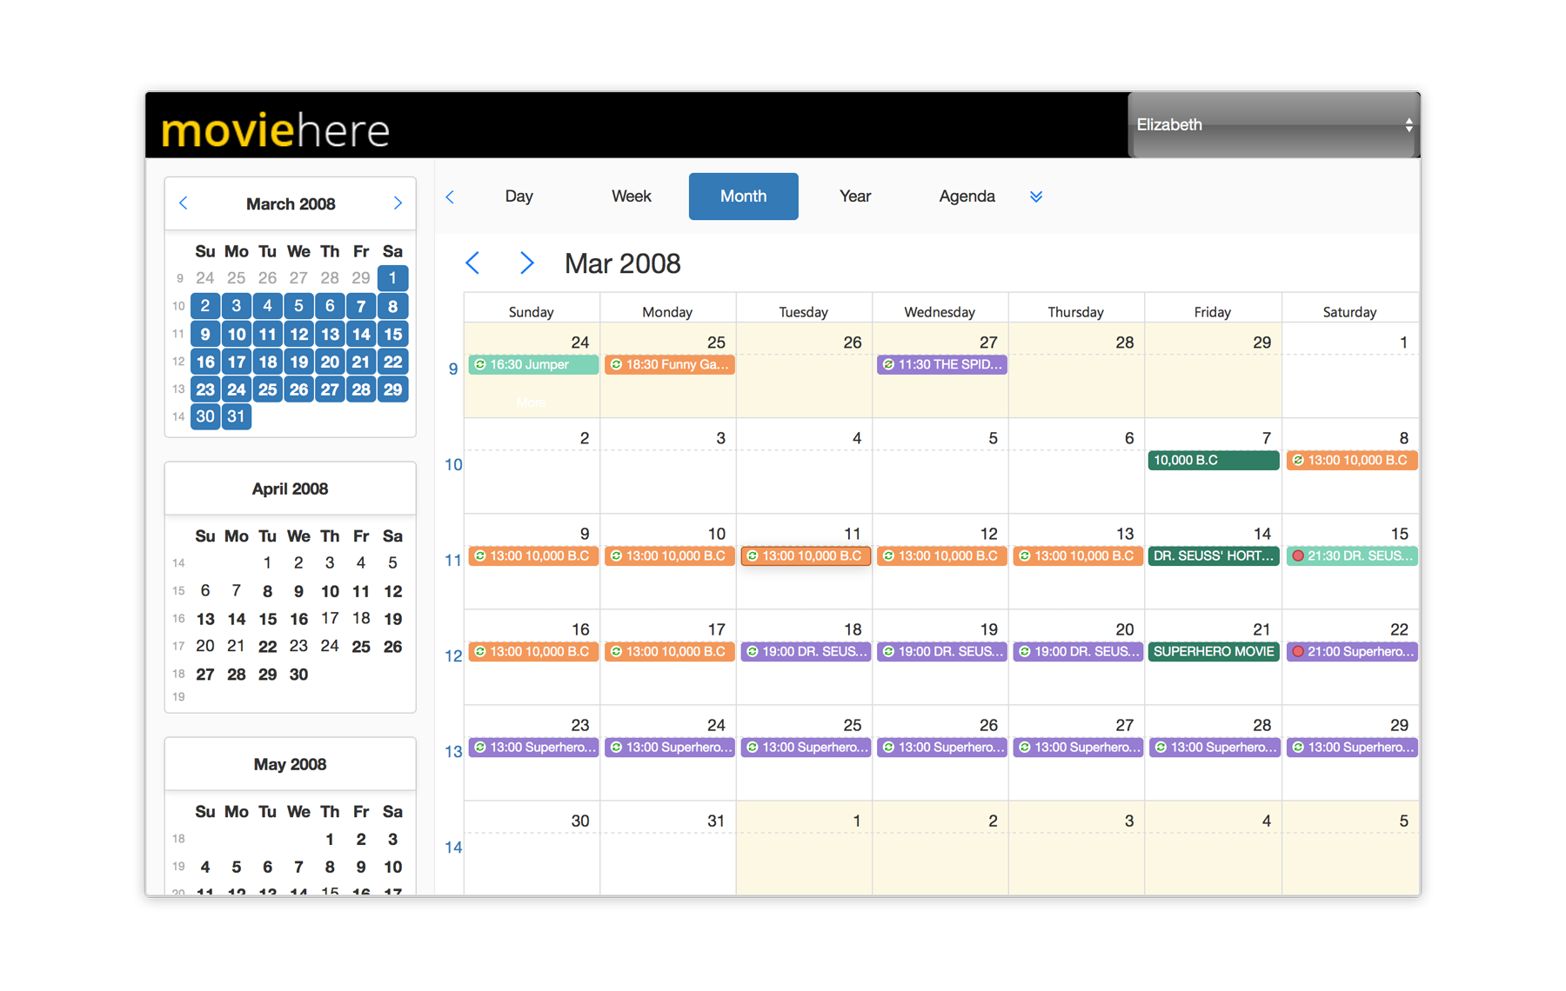
Task: Open the Agenda view tab
Action: 967,196
